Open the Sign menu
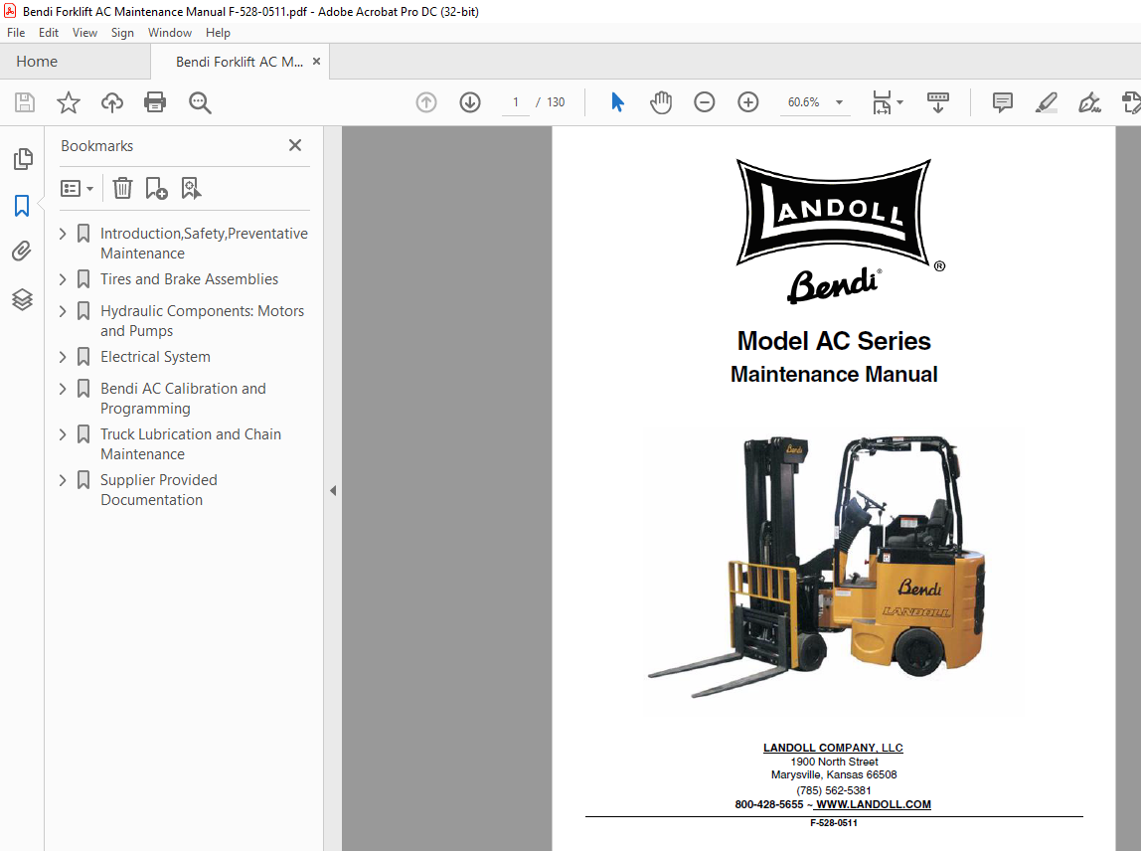The width and height of the screenshot is (1141, 851). tap(122, 33)
